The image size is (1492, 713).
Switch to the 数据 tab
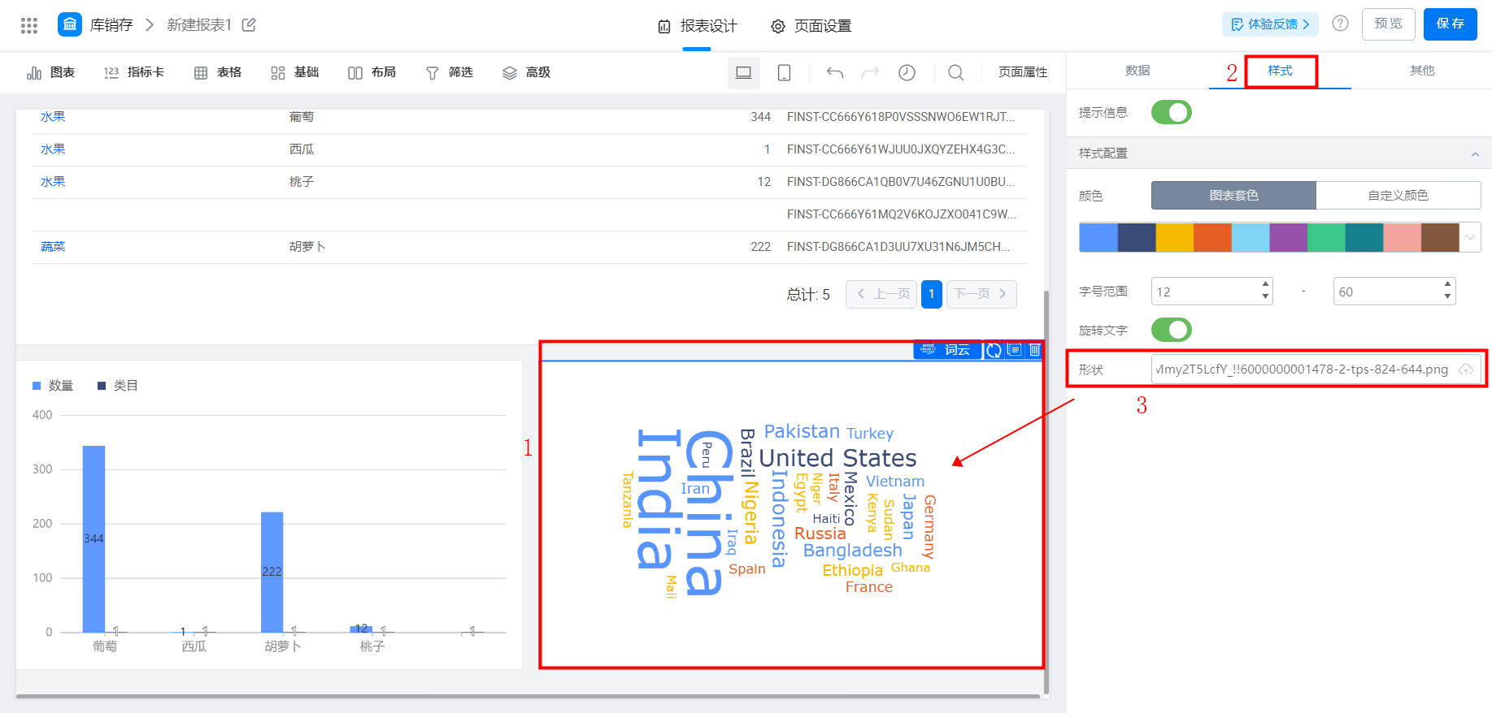(x=1137, y=71)
